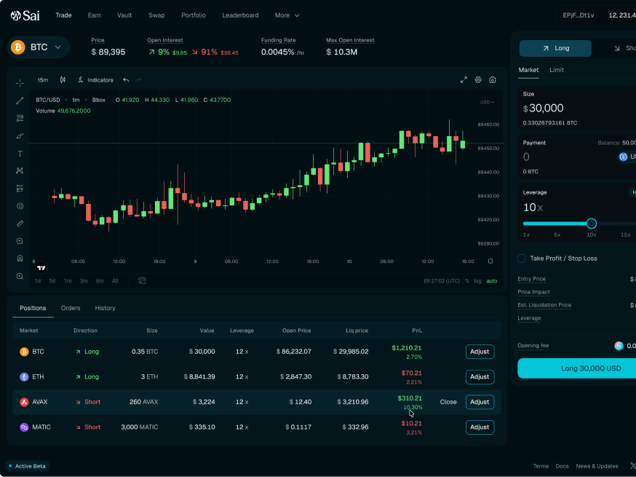Open chart settings gear icon
This screenshot has height=477, width=636.
click(x=478, y=80)
